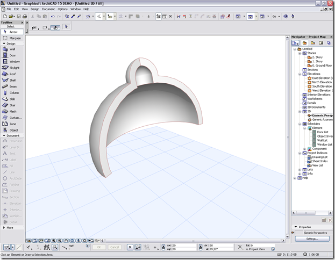
Task: Collapse the Stories tree node
Action: coord(300,53)
